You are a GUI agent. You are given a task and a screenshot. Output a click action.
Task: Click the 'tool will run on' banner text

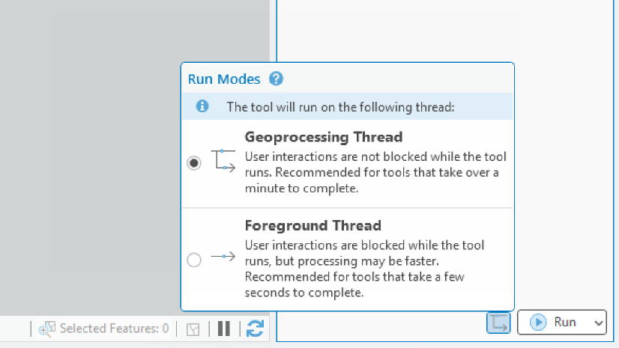[x=340, y=107]
